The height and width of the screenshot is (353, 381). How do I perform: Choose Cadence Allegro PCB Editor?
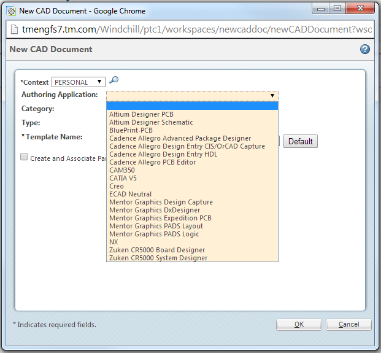(x=192, y=162)
